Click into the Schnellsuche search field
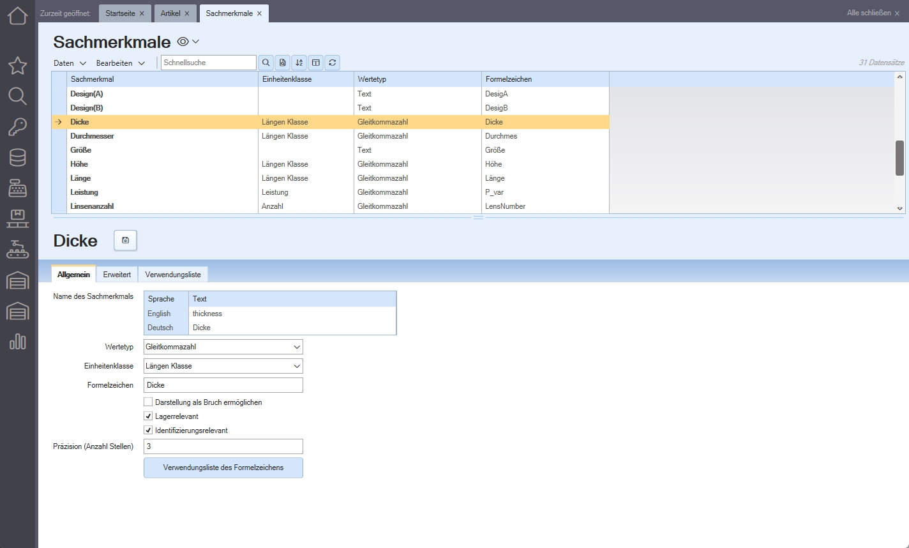The width and height of the screenshot is (909, 548). 208,63
